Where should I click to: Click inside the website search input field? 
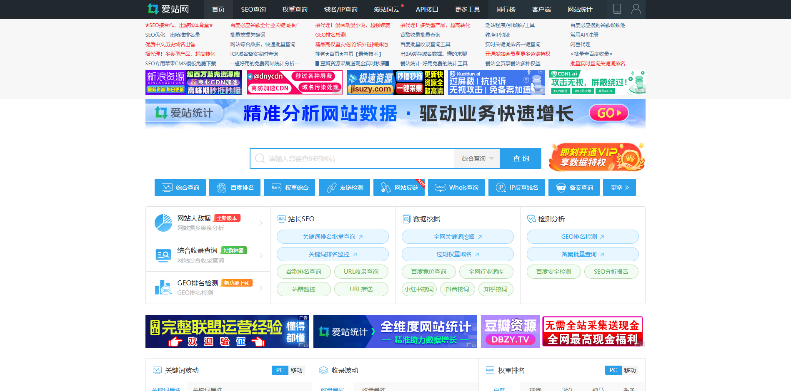pos(354,158)
